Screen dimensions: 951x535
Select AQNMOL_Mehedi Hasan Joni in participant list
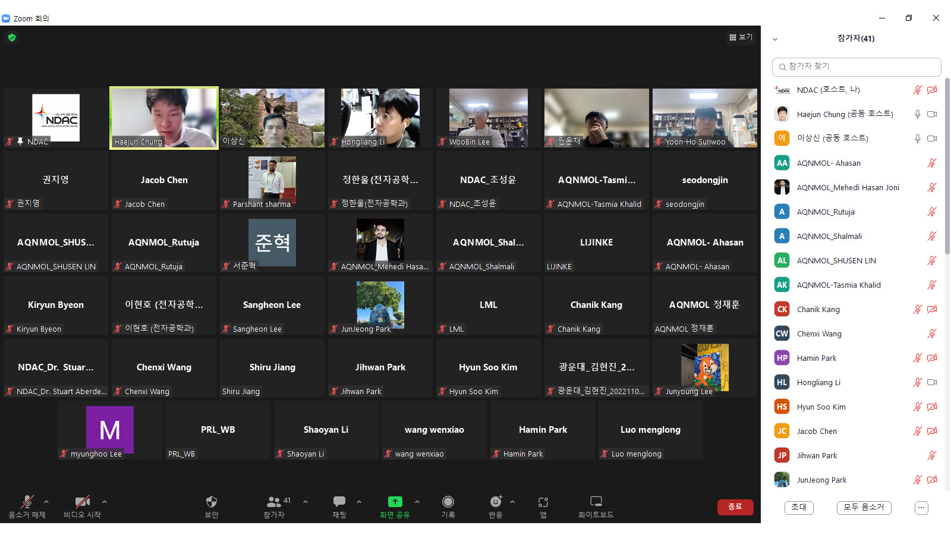point(856,187)
